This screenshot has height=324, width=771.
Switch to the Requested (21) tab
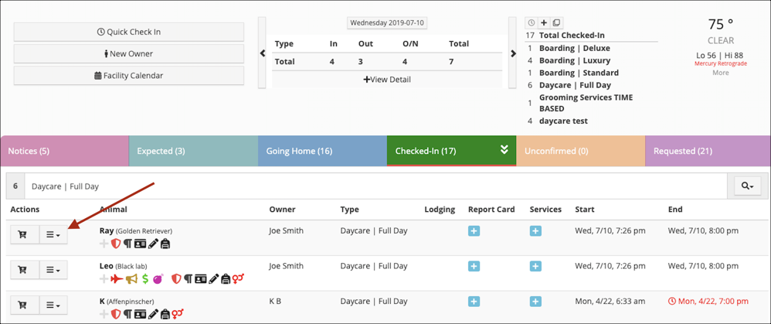[x=708, y=151]
